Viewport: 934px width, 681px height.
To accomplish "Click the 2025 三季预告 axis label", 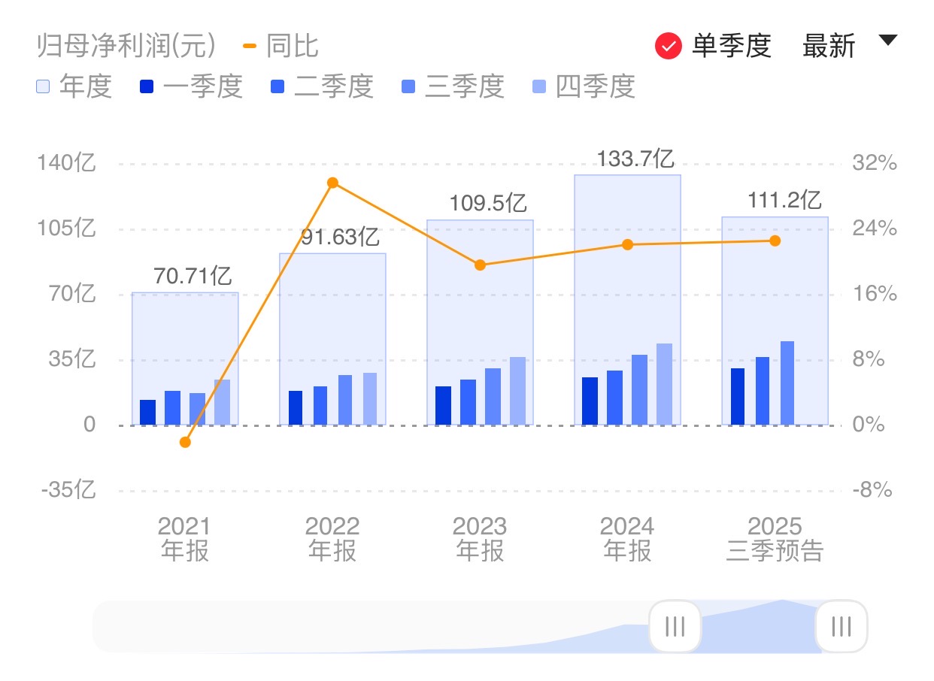I will point(775,539).
